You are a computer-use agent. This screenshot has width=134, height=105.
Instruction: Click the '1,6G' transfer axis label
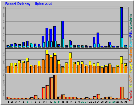pyautogui.click(x=3, y=75)
